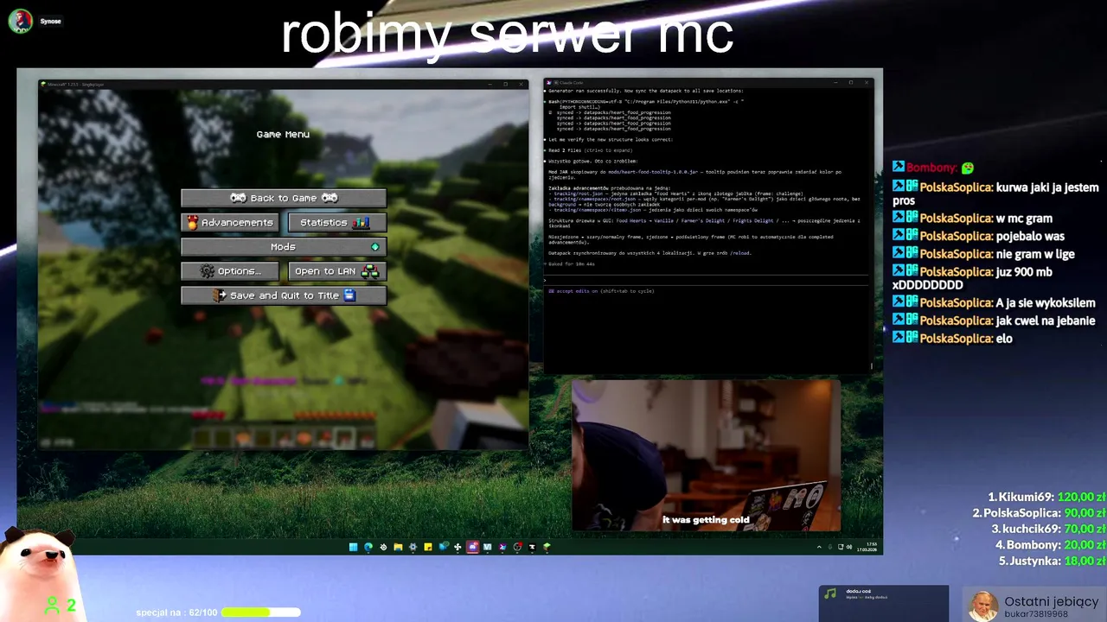Click the volume icon in system tray
The height and width of the screenshot is (622, 1107).
click(x=848, y=547)
